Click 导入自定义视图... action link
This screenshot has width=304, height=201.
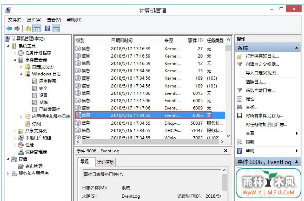tap(262, 73)
